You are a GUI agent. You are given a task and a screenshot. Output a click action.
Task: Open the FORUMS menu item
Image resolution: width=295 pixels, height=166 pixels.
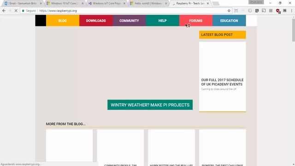[196, 21]
